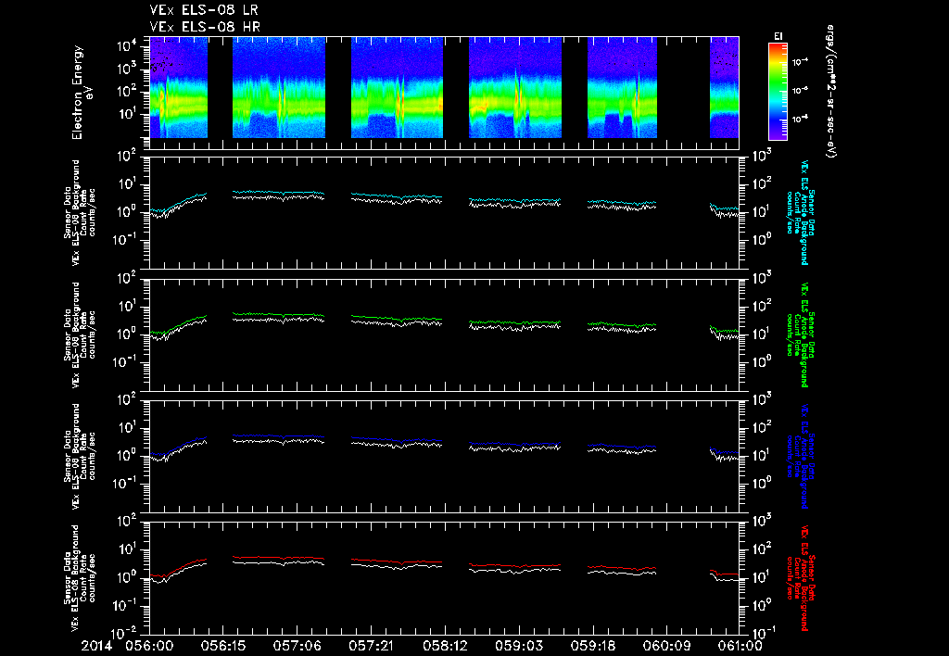Click the "El" label above the color bar

coord(778,36)
